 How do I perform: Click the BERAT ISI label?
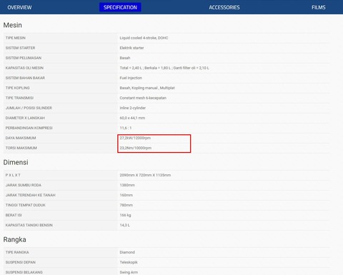pyautogui.click(x=14, y=215)
